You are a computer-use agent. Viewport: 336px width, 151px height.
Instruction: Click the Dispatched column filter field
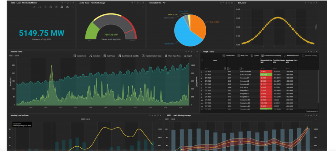[266, 68]
